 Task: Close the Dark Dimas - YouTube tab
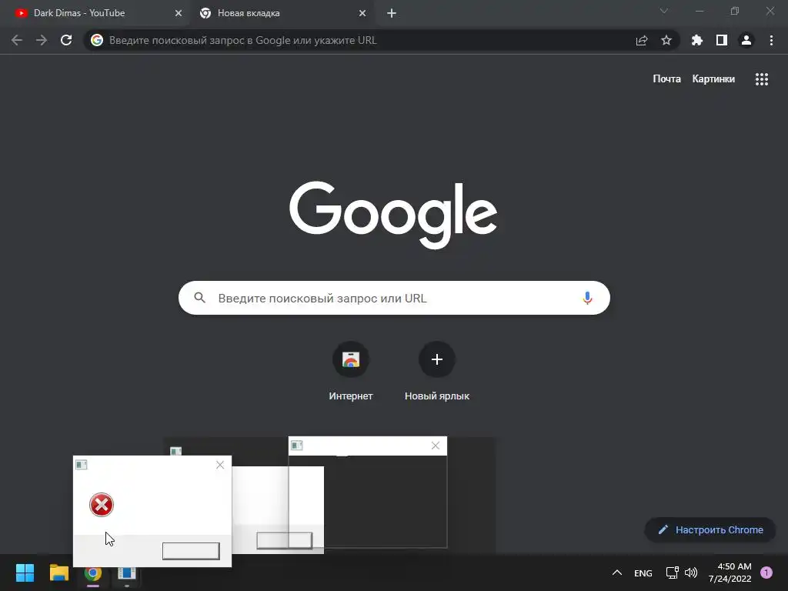click(179, 13)
